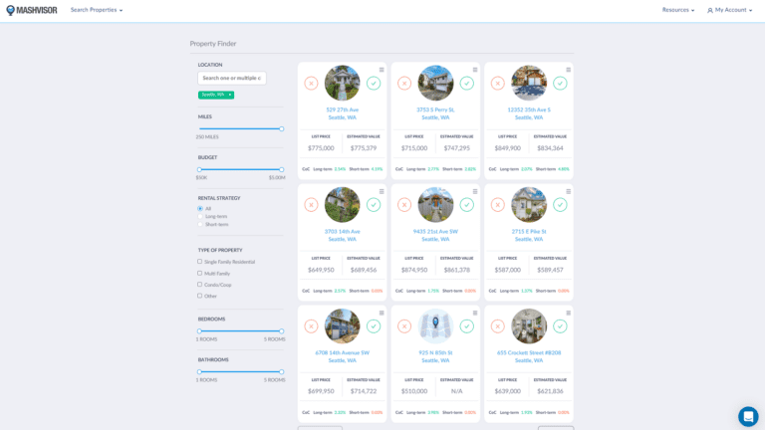The width and height of the screenshot is (765, 430).
Task: Expand the Search Properties dropdown
Action: coord(97,10)
